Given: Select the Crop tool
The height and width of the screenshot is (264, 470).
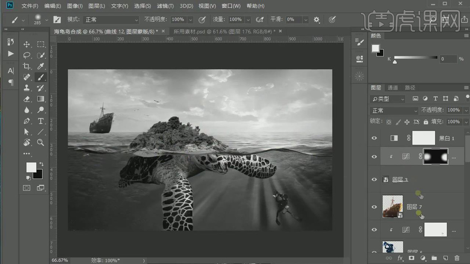Looking at the screenshot, I should pyautogui.click(x=27, y=66).
